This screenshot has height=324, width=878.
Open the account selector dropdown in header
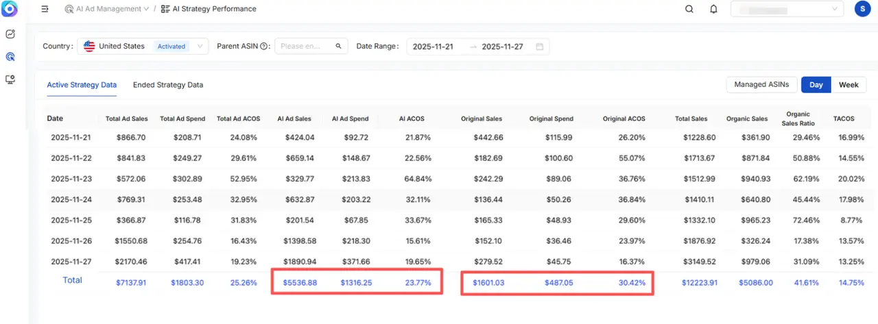click(x=785, y=9)
